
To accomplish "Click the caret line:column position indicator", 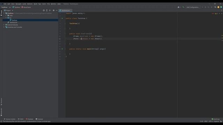I will point(201,122).
